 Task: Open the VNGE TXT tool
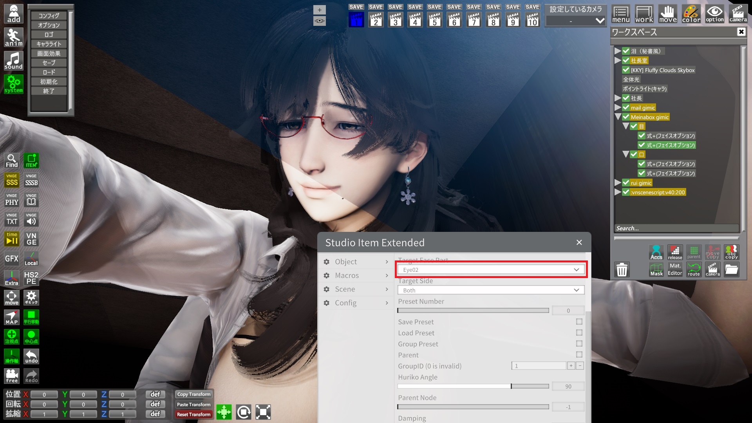tap(12, 219)
